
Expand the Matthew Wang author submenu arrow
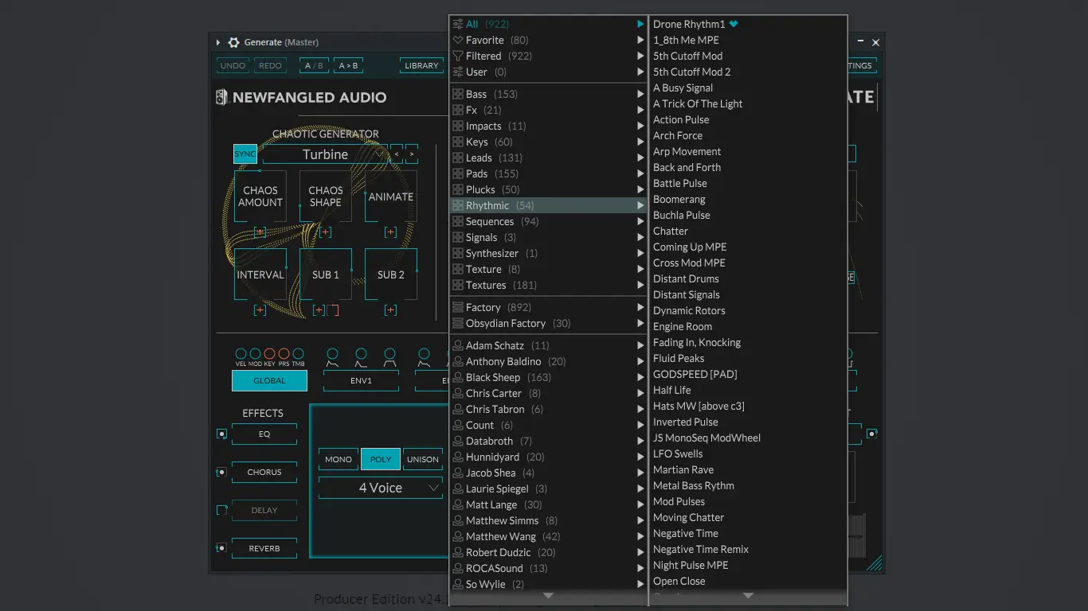click(640, 536)
